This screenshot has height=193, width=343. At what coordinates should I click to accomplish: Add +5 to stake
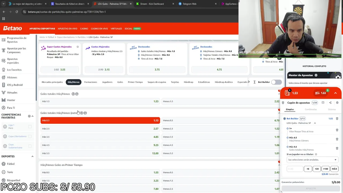coord(308,169)
